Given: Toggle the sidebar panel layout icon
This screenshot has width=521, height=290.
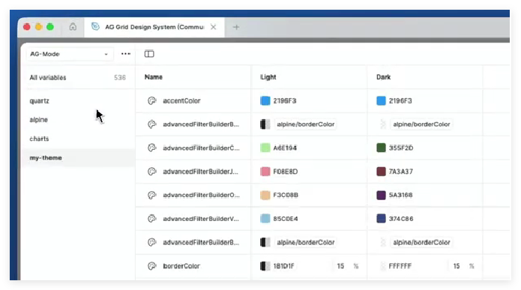Looking at the screenshot, I should pos(149,53).
